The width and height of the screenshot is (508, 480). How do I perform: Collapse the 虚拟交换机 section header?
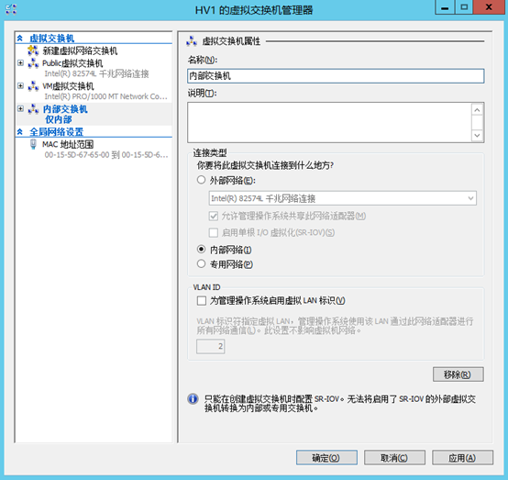pyautogui.click(x=20, y=39)
